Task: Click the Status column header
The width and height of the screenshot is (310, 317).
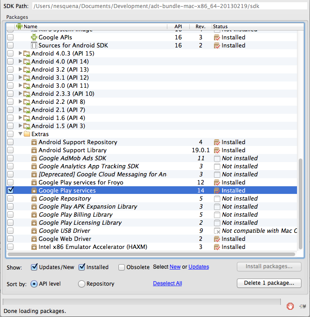Action: [x=258, y=26]
